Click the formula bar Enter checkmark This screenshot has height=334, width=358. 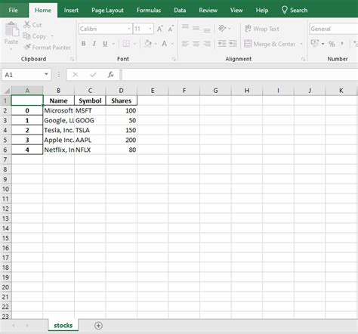click(93, 75)
